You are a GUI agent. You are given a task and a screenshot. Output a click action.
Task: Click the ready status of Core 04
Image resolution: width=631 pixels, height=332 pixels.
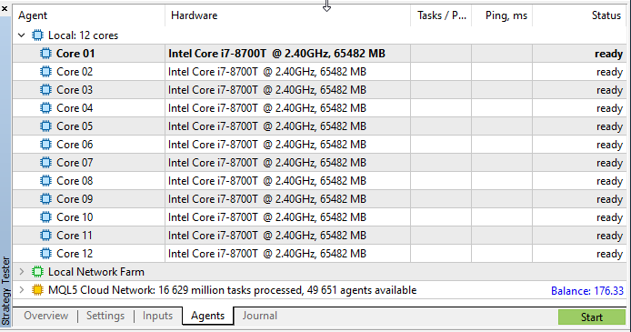(610, 108)
